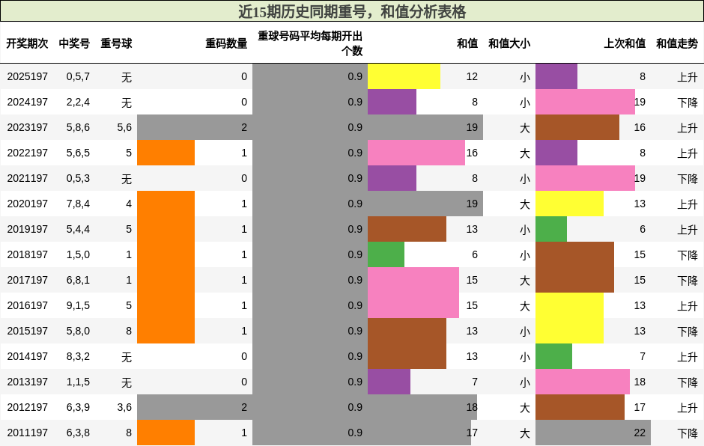Viewport: 704px width, 446px height.
Task: Click period cell 2011197
Action: (x=28, y=433)
